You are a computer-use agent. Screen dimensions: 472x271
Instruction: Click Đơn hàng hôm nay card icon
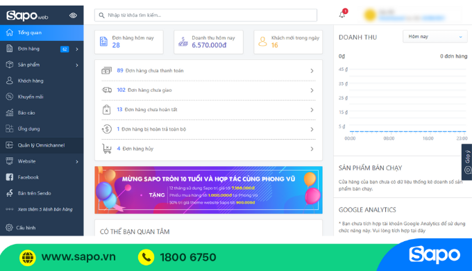103,42
